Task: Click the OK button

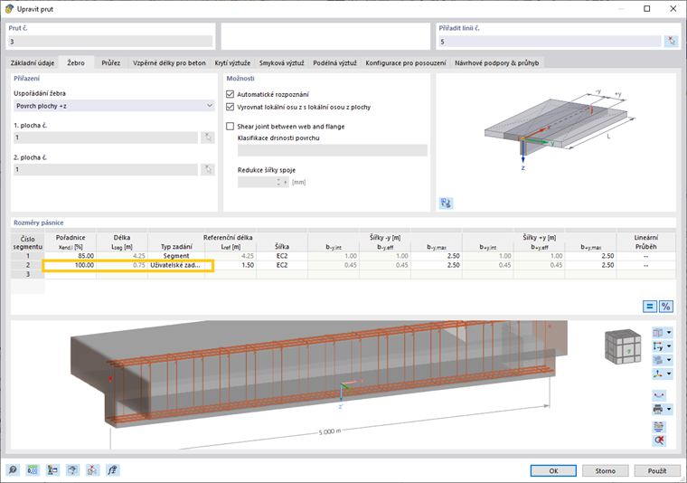Action: [x=553, y=470]
